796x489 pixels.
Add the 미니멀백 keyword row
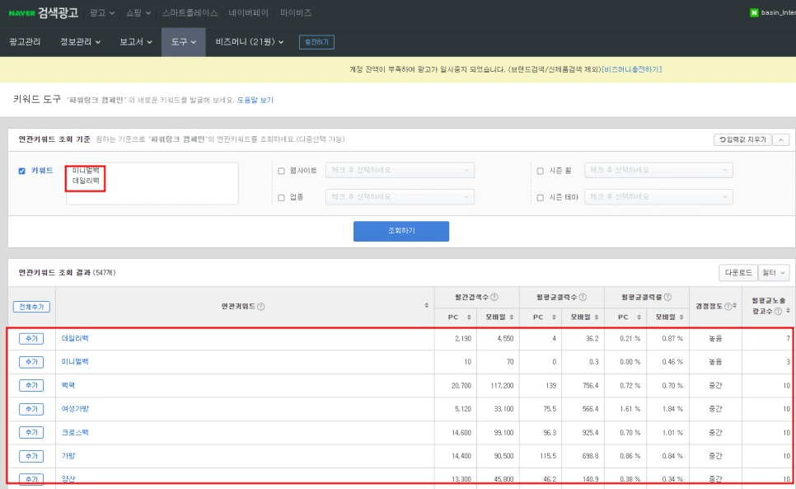pyautogui.click(x=31, y=362)
